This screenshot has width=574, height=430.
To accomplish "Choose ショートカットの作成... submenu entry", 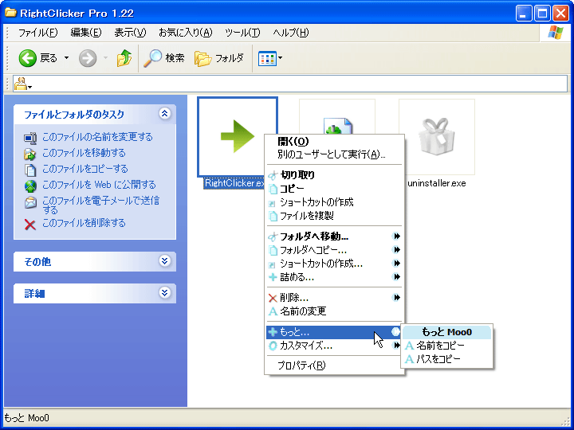I will (x=334, y=264).
